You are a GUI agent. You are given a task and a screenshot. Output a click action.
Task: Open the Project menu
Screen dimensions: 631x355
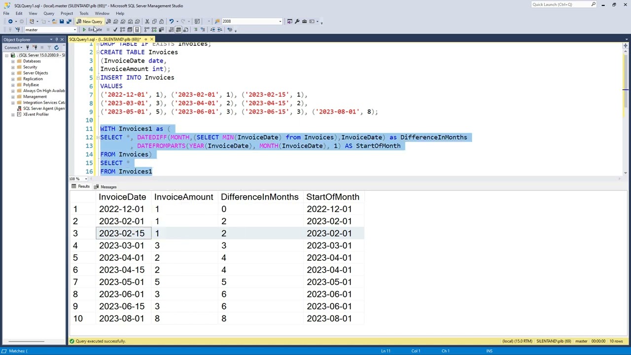[x=67, y=13]
